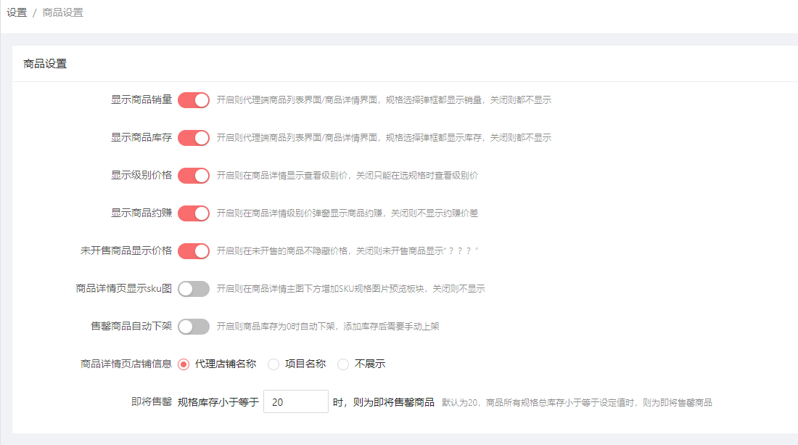Click the 规格库存小于等于 text before input

click(218, 402)
